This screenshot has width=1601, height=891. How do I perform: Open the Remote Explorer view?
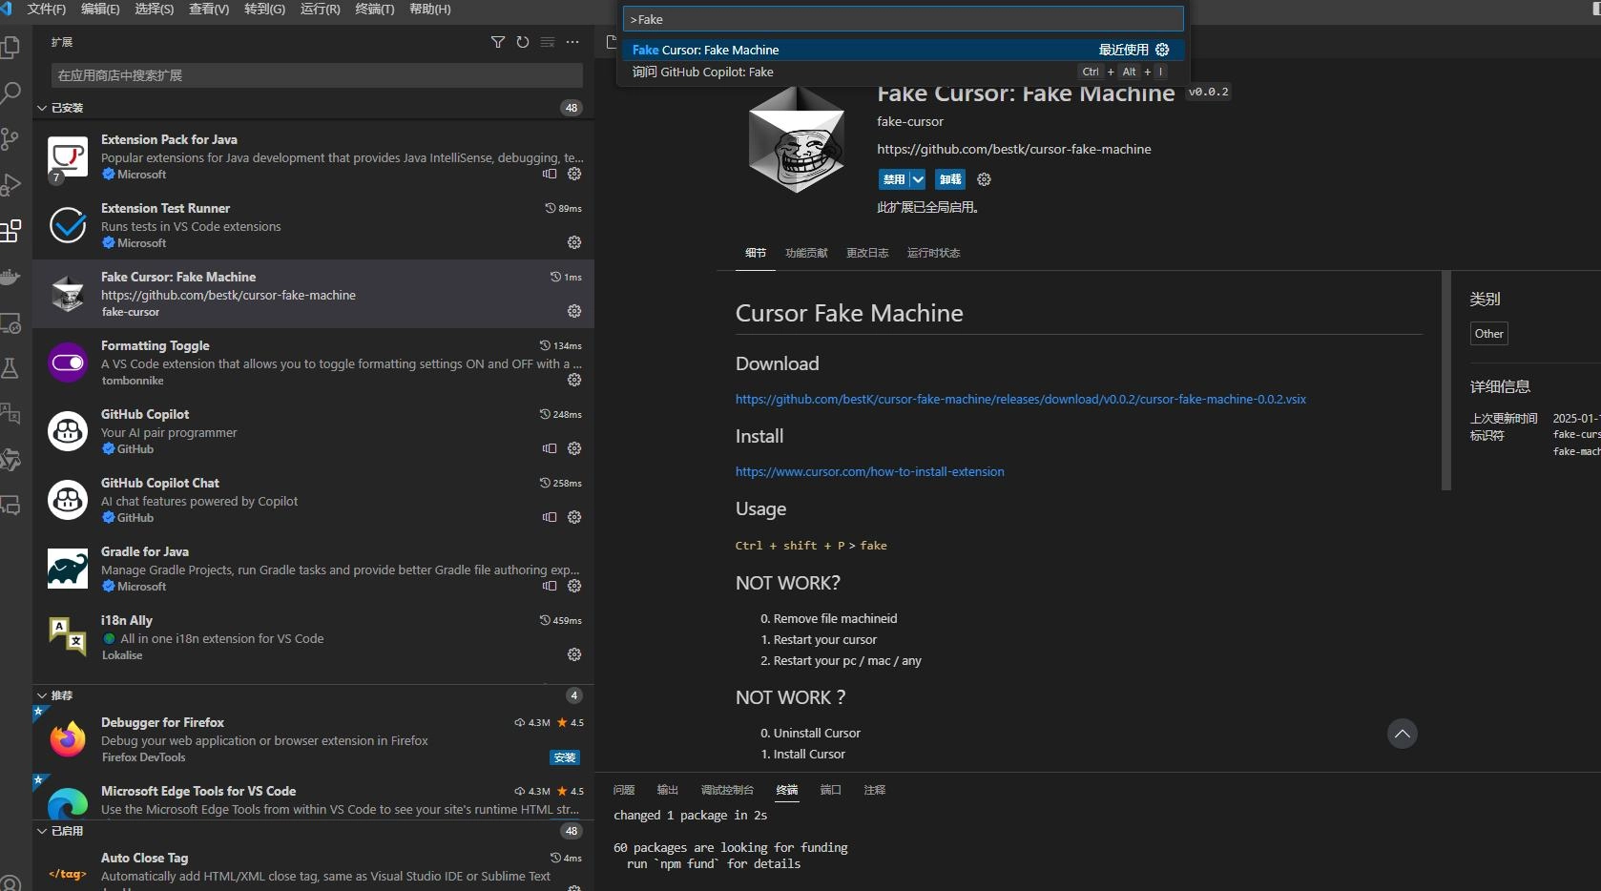click(x=10, y=322)
